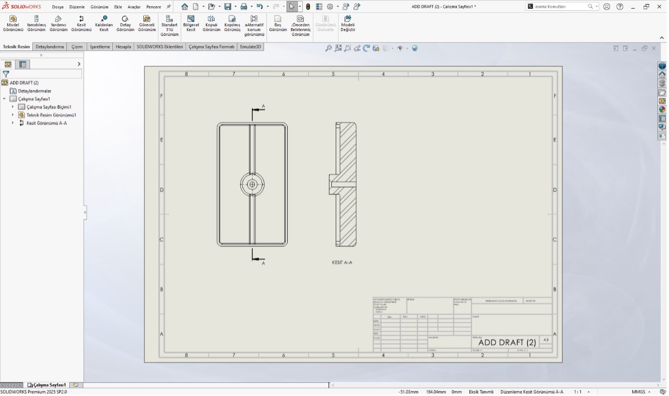Print the drawing with the printer icon
This screenshot has height=396, width=669.
coord(244,7)
